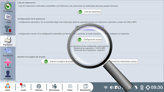
Task: Click 'Modelo de la impresora: CUPS-BRF' text
Action: click(x=90, y=48)
